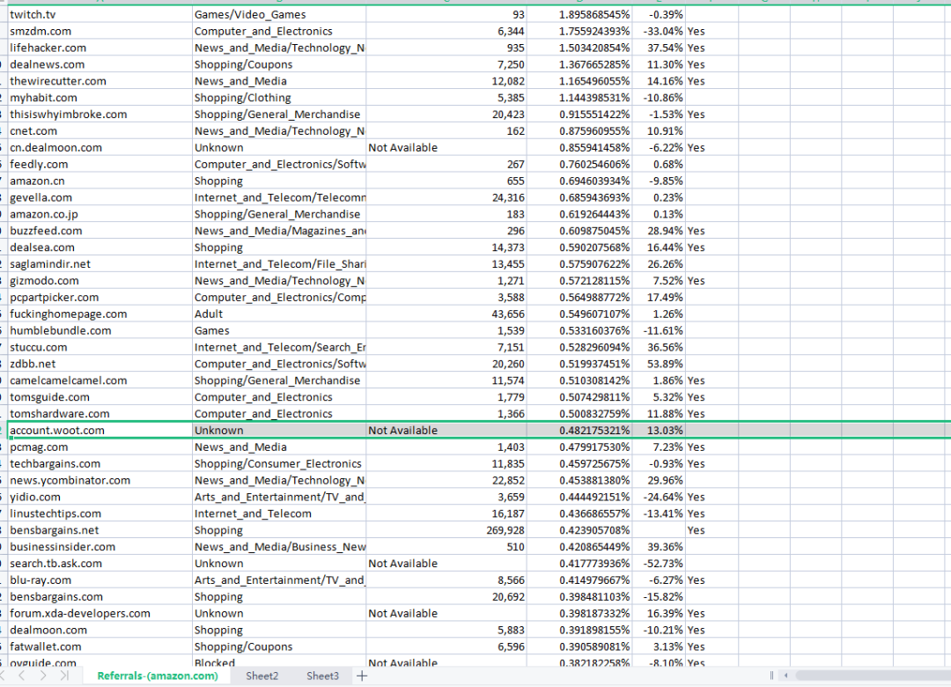Select the Shopping/Consumer_Electronics category cell
951x687 pixels.
[279, 463]
